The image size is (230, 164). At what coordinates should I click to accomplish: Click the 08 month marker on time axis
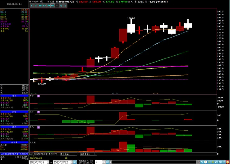66,158
